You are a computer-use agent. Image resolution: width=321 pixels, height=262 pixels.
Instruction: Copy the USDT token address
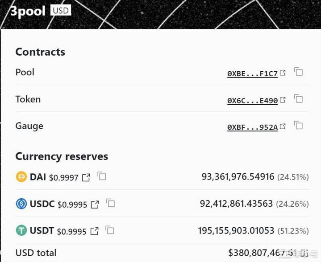coord(110,230)
